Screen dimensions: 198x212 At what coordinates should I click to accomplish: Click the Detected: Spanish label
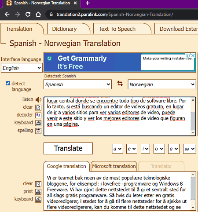tap(60, 76)
